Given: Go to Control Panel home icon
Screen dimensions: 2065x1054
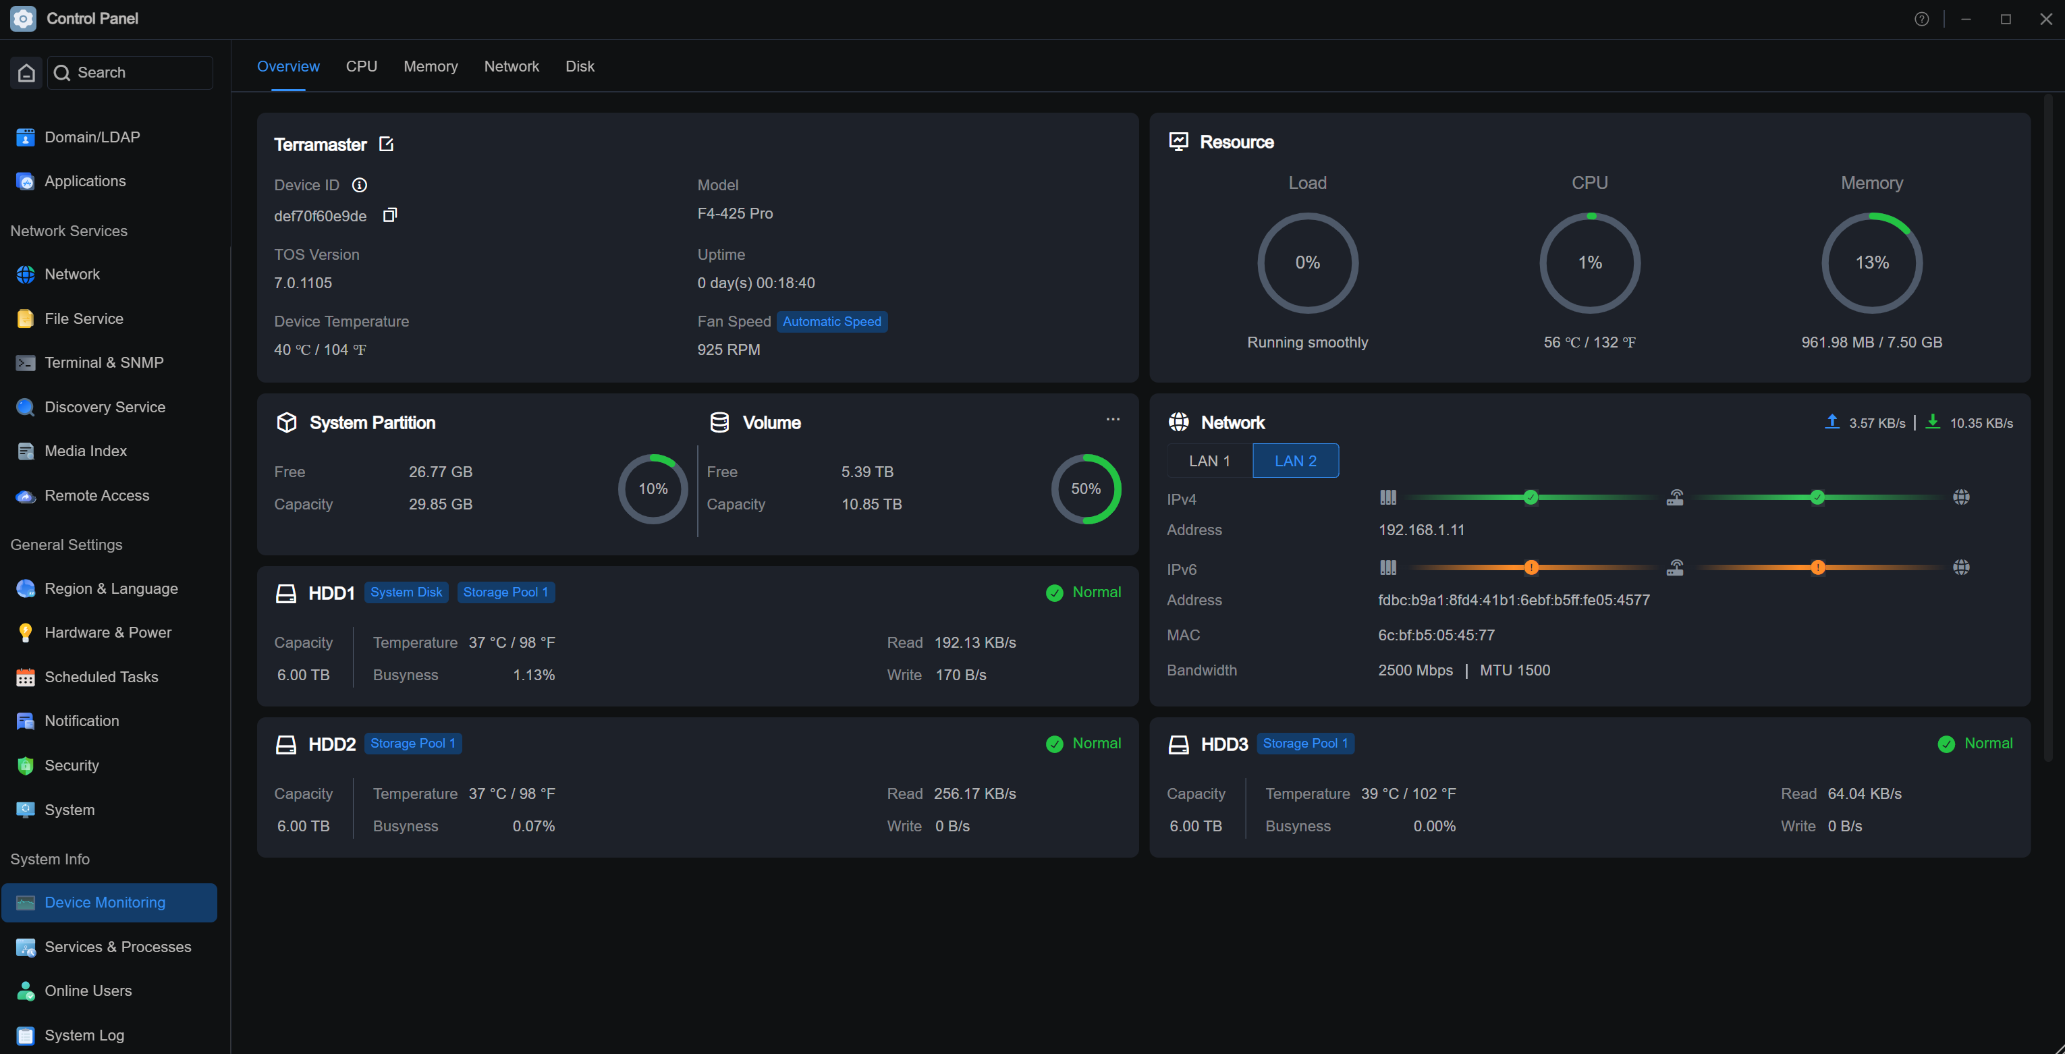Looking at the screenshot, I should 26,72.
